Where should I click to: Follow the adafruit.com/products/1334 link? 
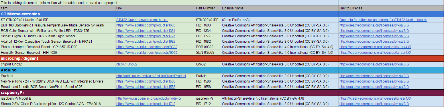[146, 31]
